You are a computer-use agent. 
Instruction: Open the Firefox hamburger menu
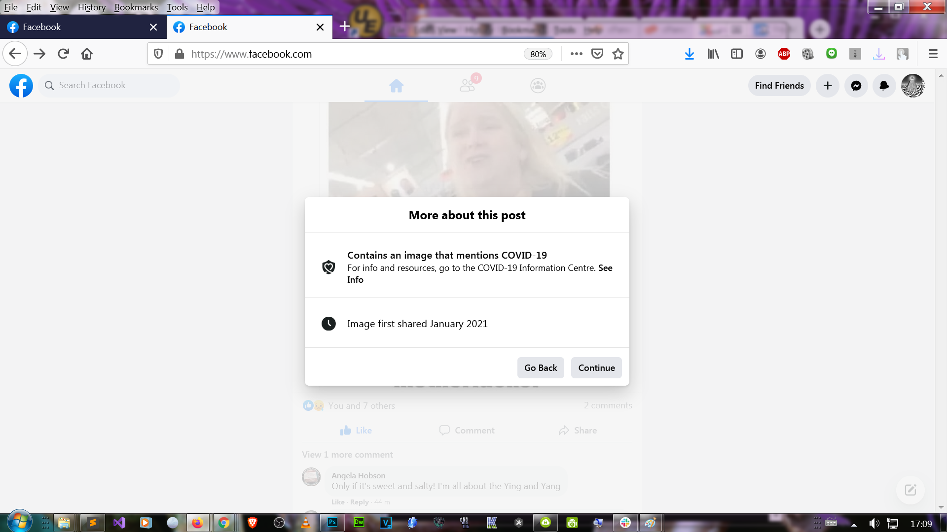point(933,54)
